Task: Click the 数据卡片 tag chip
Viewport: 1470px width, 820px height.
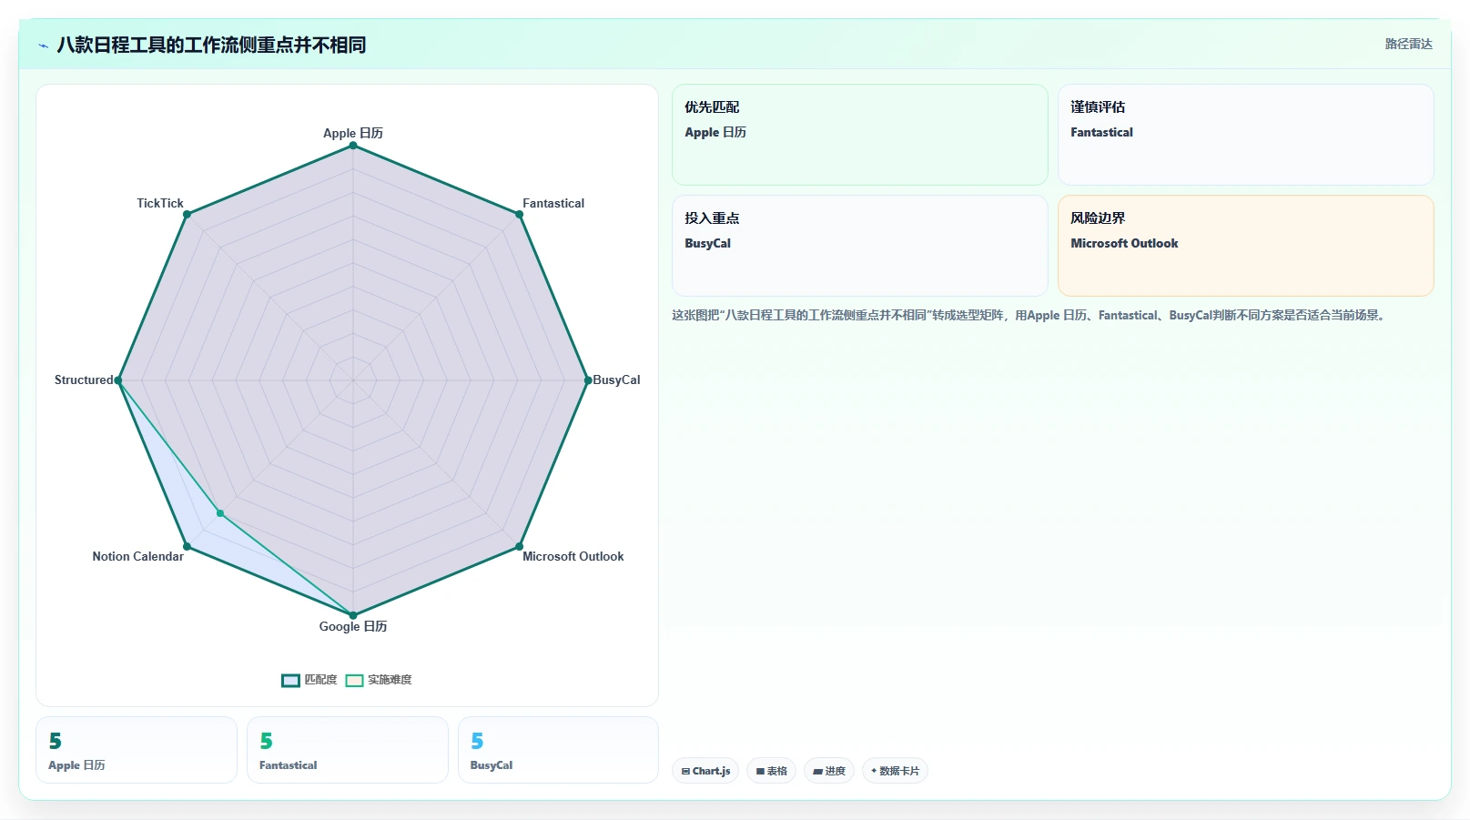Action: coord(895,771)
